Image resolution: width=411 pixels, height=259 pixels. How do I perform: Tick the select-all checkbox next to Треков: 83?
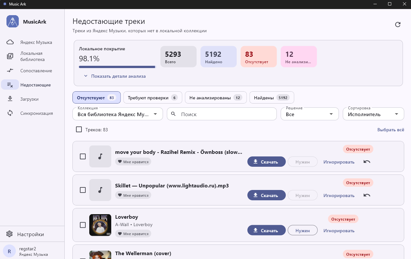coord(79,129)
